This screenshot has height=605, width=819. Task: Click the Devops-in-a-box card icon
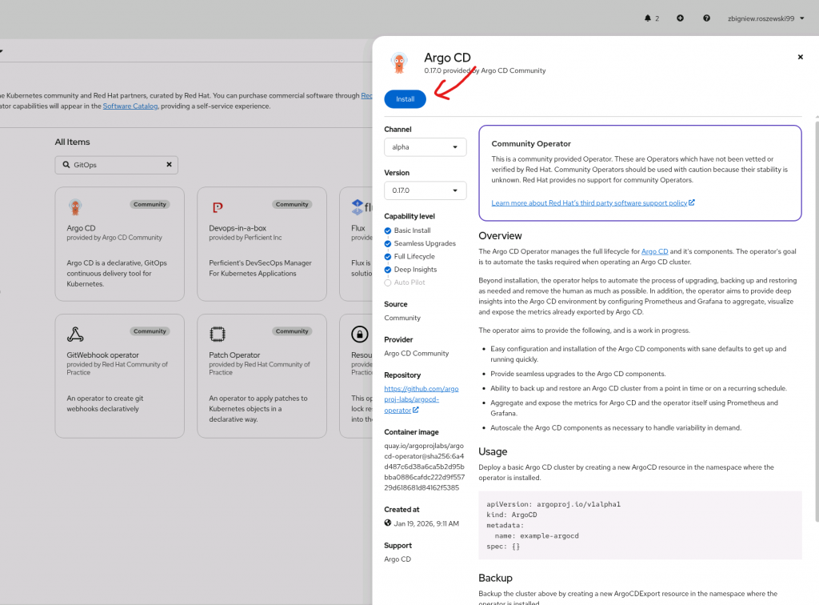(218, 207)
